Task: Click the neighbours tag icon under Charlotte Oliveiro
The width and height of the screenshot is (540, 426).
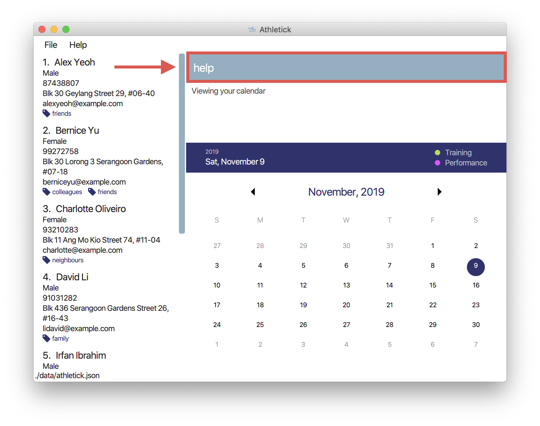Action: 46,260
